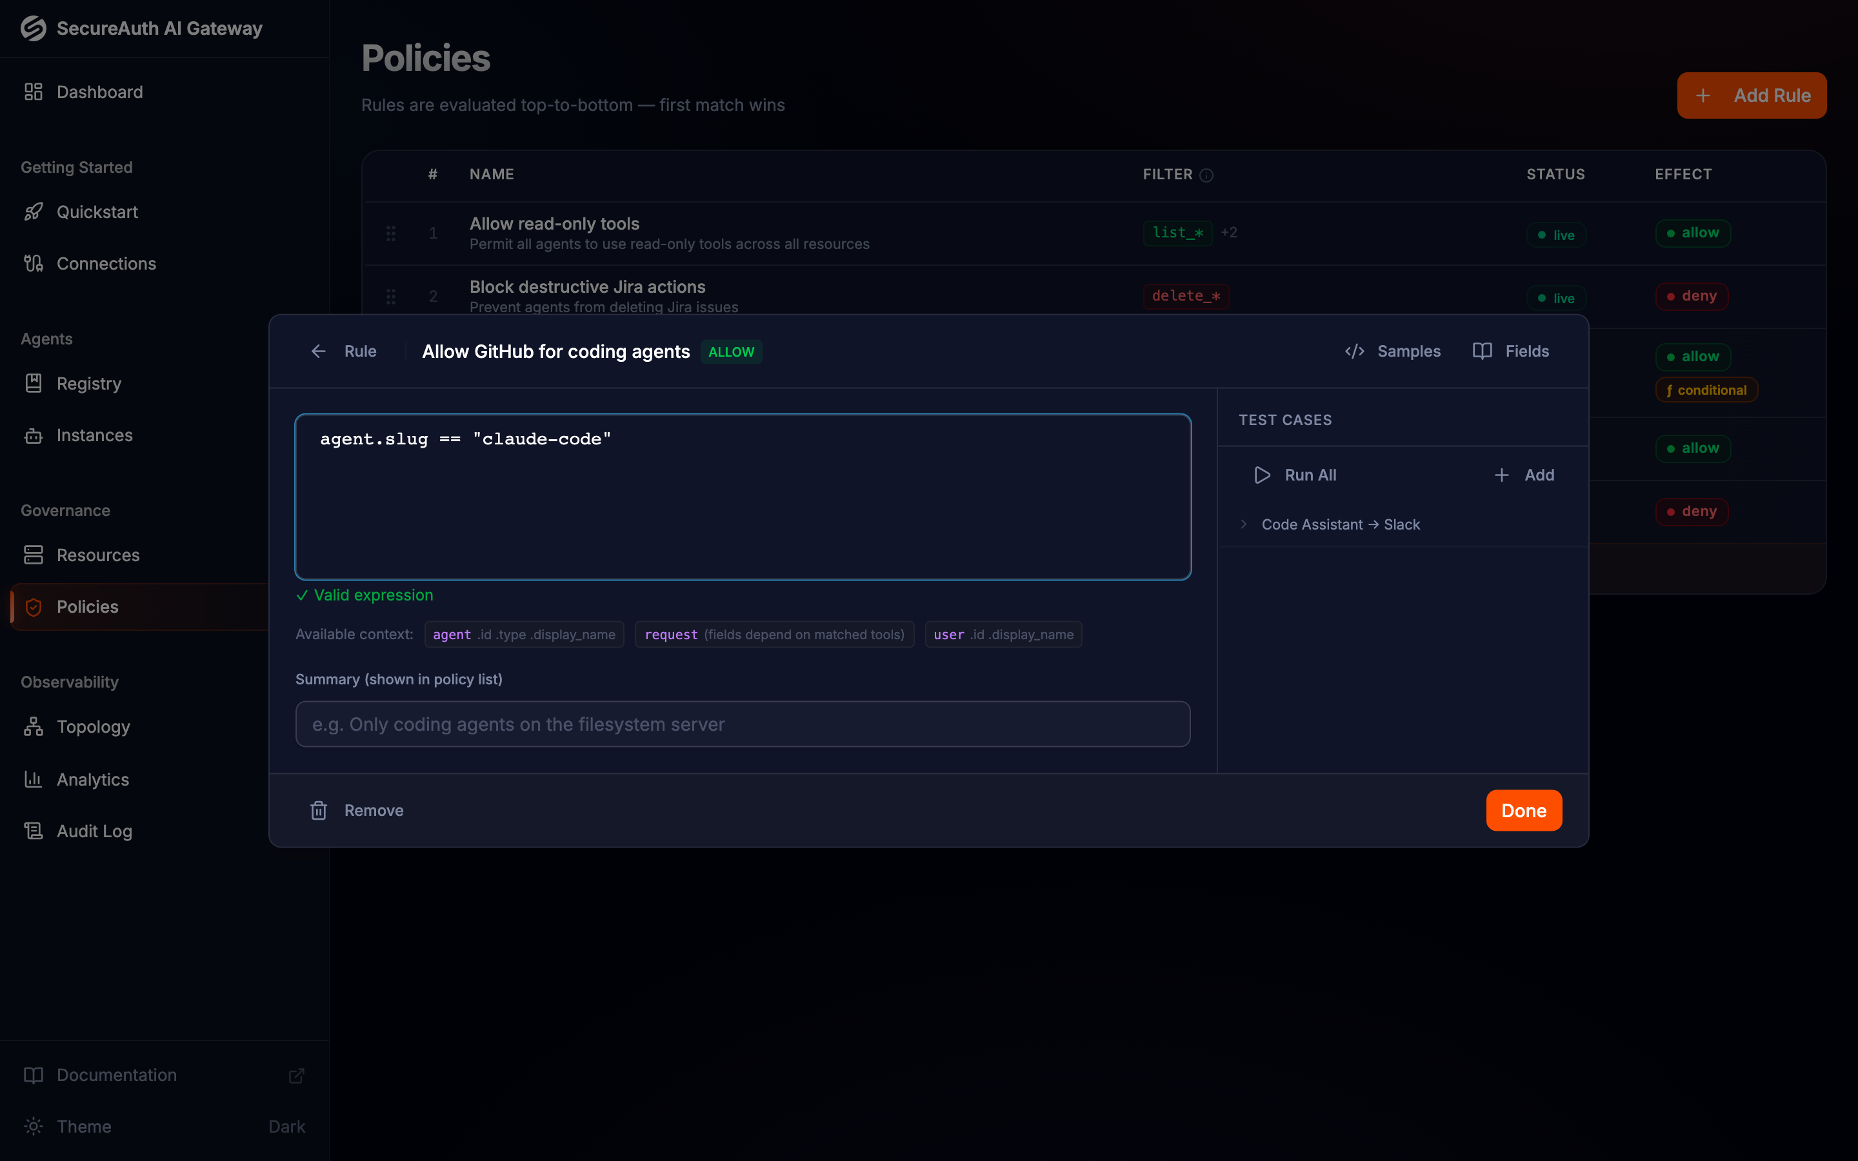Image resolution: width=1858 pixels, height=1161 pixels.
Task: Click Done to close the rule editor
Action: (x=1524, y=811)
